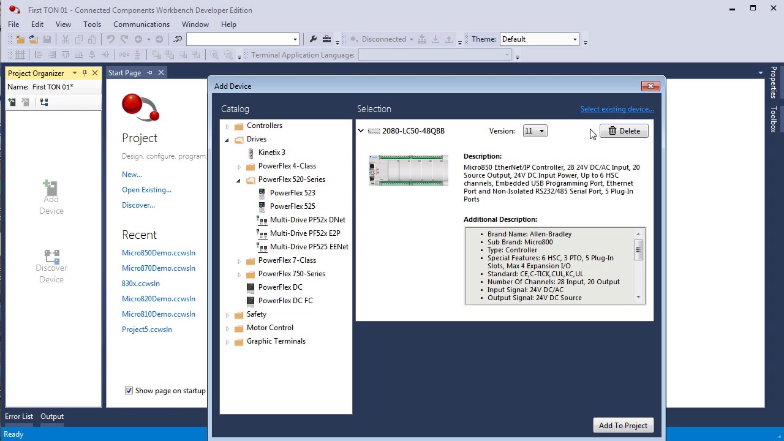Expand the Controllers catalog node
Viewport: 784px width, 441px height.
click(227, 126)
